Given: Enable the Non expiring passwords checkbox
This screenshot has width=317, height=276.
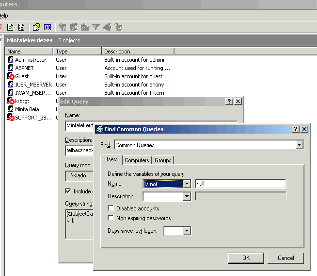Looking at the screenshot, I should click(111, 218).
